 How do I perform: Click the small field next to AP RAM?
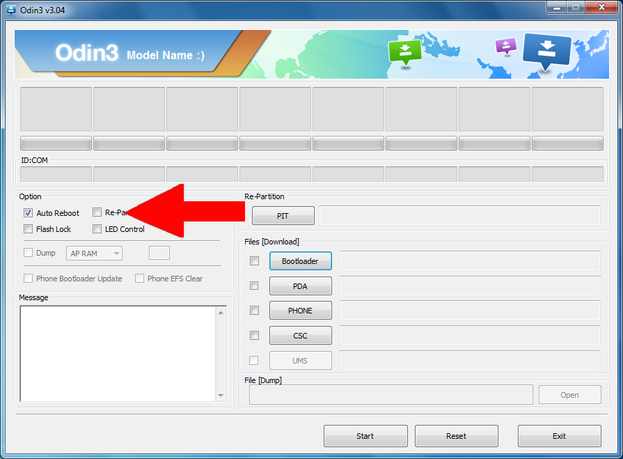coord(159,253)
